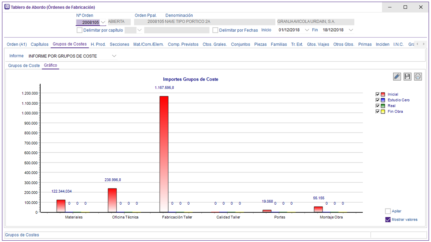Image resolution: width=431 pixels, height=242 pixels.
Task: Click the print chart icon
Action: click(x=418, y=76)
